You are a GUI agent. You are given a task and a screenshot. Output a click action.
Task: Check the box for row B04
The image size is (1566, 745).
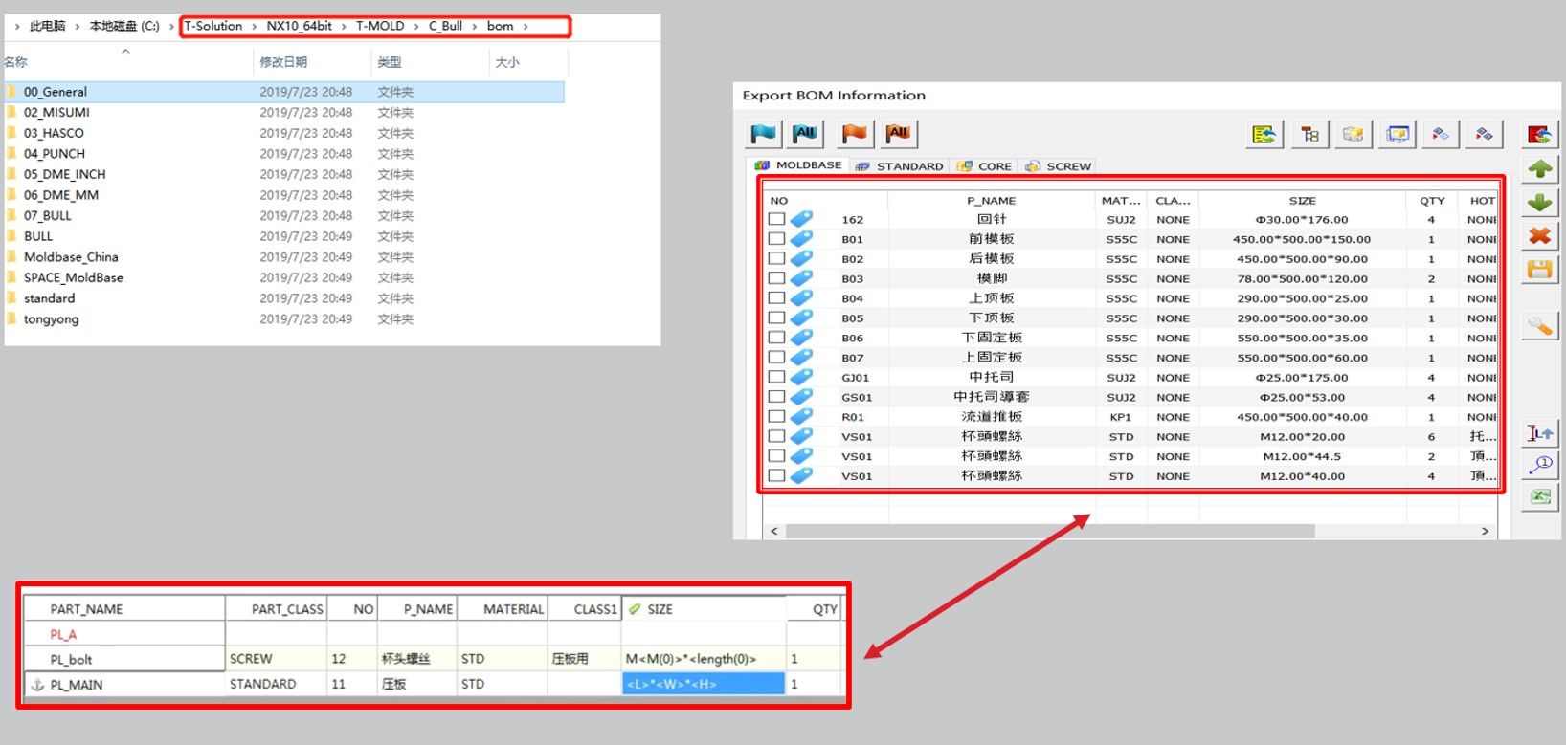click(x=776, y=298)
